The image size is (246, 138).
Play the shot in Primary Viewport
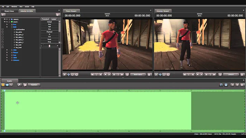[109, 75]
